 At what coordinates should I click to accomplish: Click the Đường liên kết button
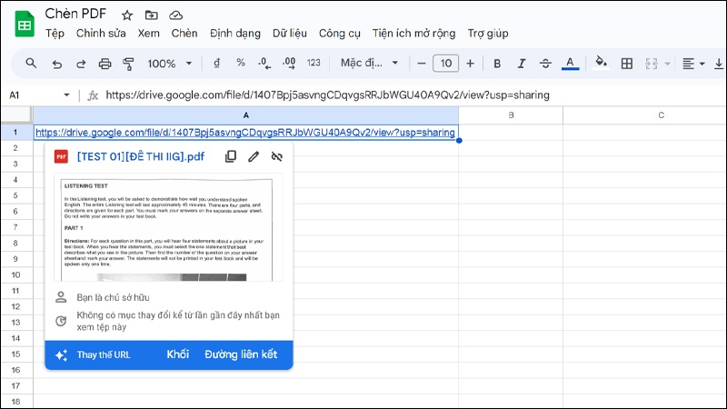click(241, 354)
